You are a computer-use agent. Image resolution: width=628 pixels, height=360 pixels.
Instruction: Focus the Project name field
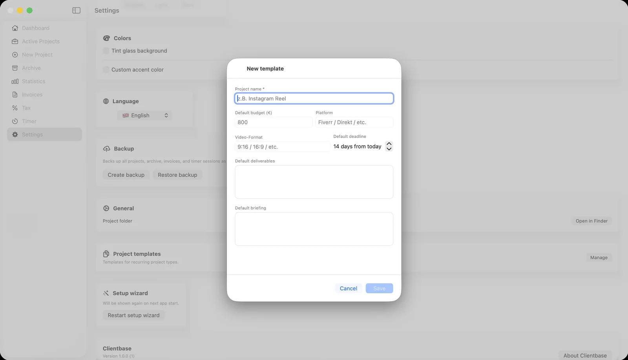[x=314, y=99]
